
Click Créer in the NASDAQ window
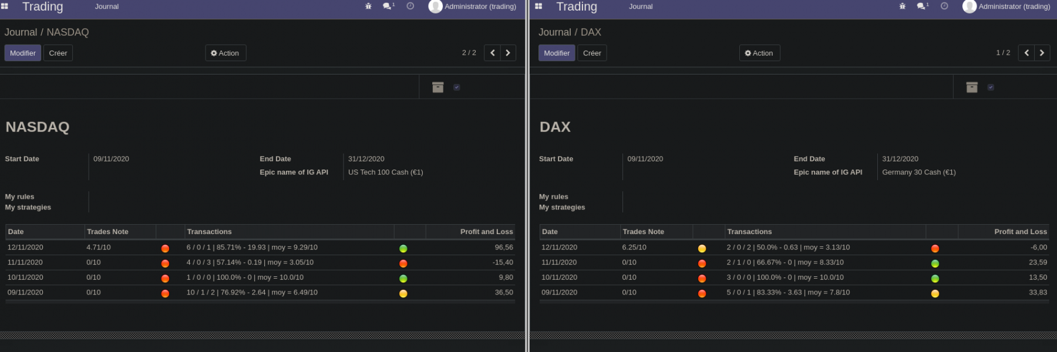58,53
